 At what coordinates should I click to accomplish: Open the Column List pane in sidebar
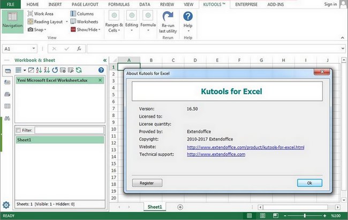pos(7,106)
